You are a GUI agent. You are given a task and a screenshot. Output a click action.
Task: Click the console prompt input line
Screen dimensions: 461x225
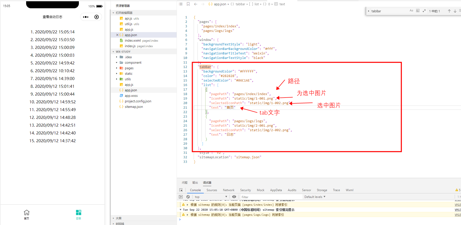pyautogui.click(x=319, y=219)
